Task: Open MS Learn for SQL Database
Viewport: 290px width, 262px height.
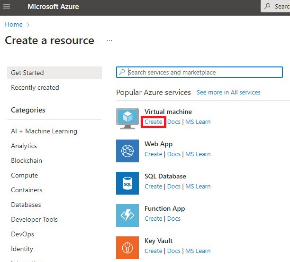Action: (198, 186)
